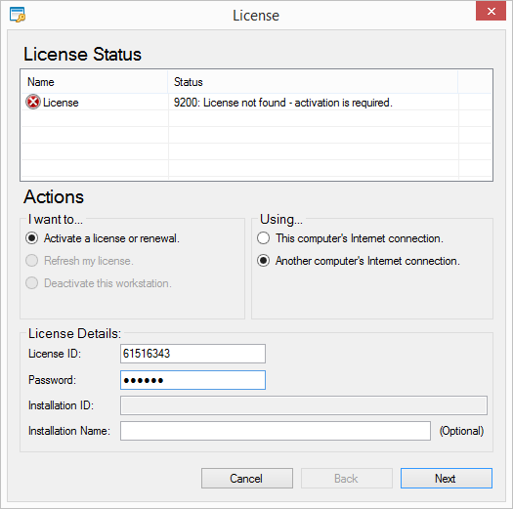Select the Name column header
The height and width of the screenshot is (509, 513).
[x=94, y=82]
